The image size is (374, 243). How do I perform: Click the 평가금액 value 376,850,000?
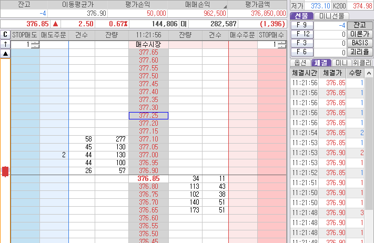pyautogui.click(x=268, y=13)
